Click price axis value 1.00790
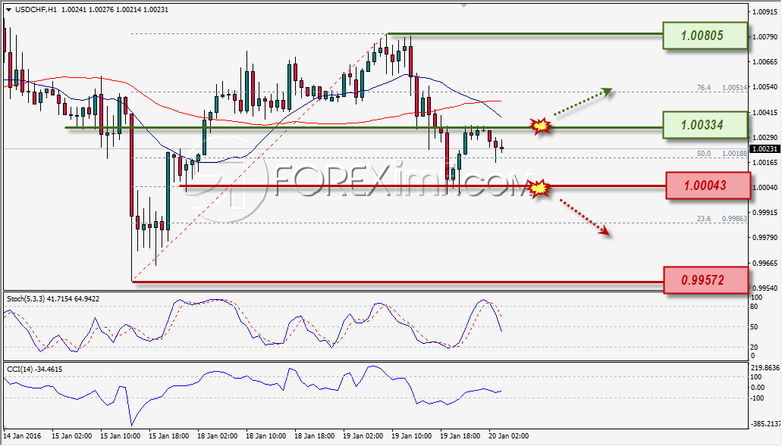This screenshot has height=446, width=782. 765,37
